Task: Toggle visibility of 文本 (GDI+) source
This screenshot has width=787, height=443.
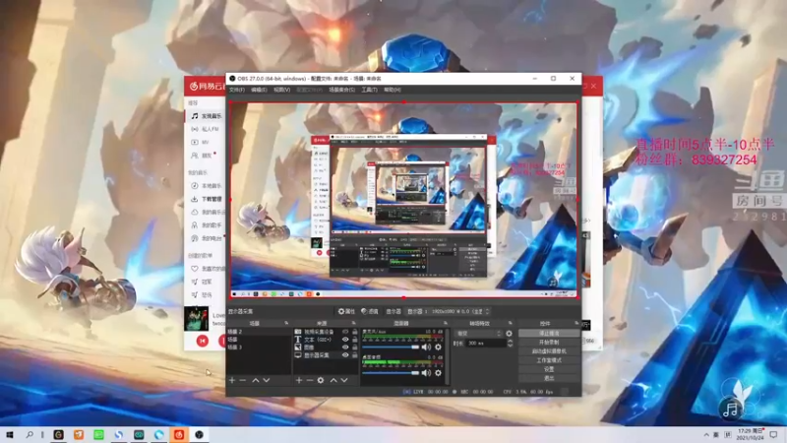Action: click(x=345, y=340)
